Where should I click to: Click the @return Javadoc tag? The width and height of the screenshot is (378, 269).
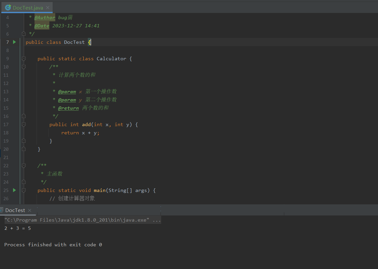[x=68, y=108]
